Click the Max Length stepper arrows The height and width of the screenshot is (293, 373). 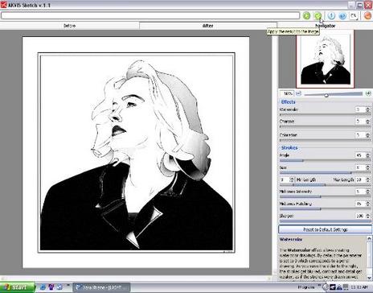tap(368, 180)
